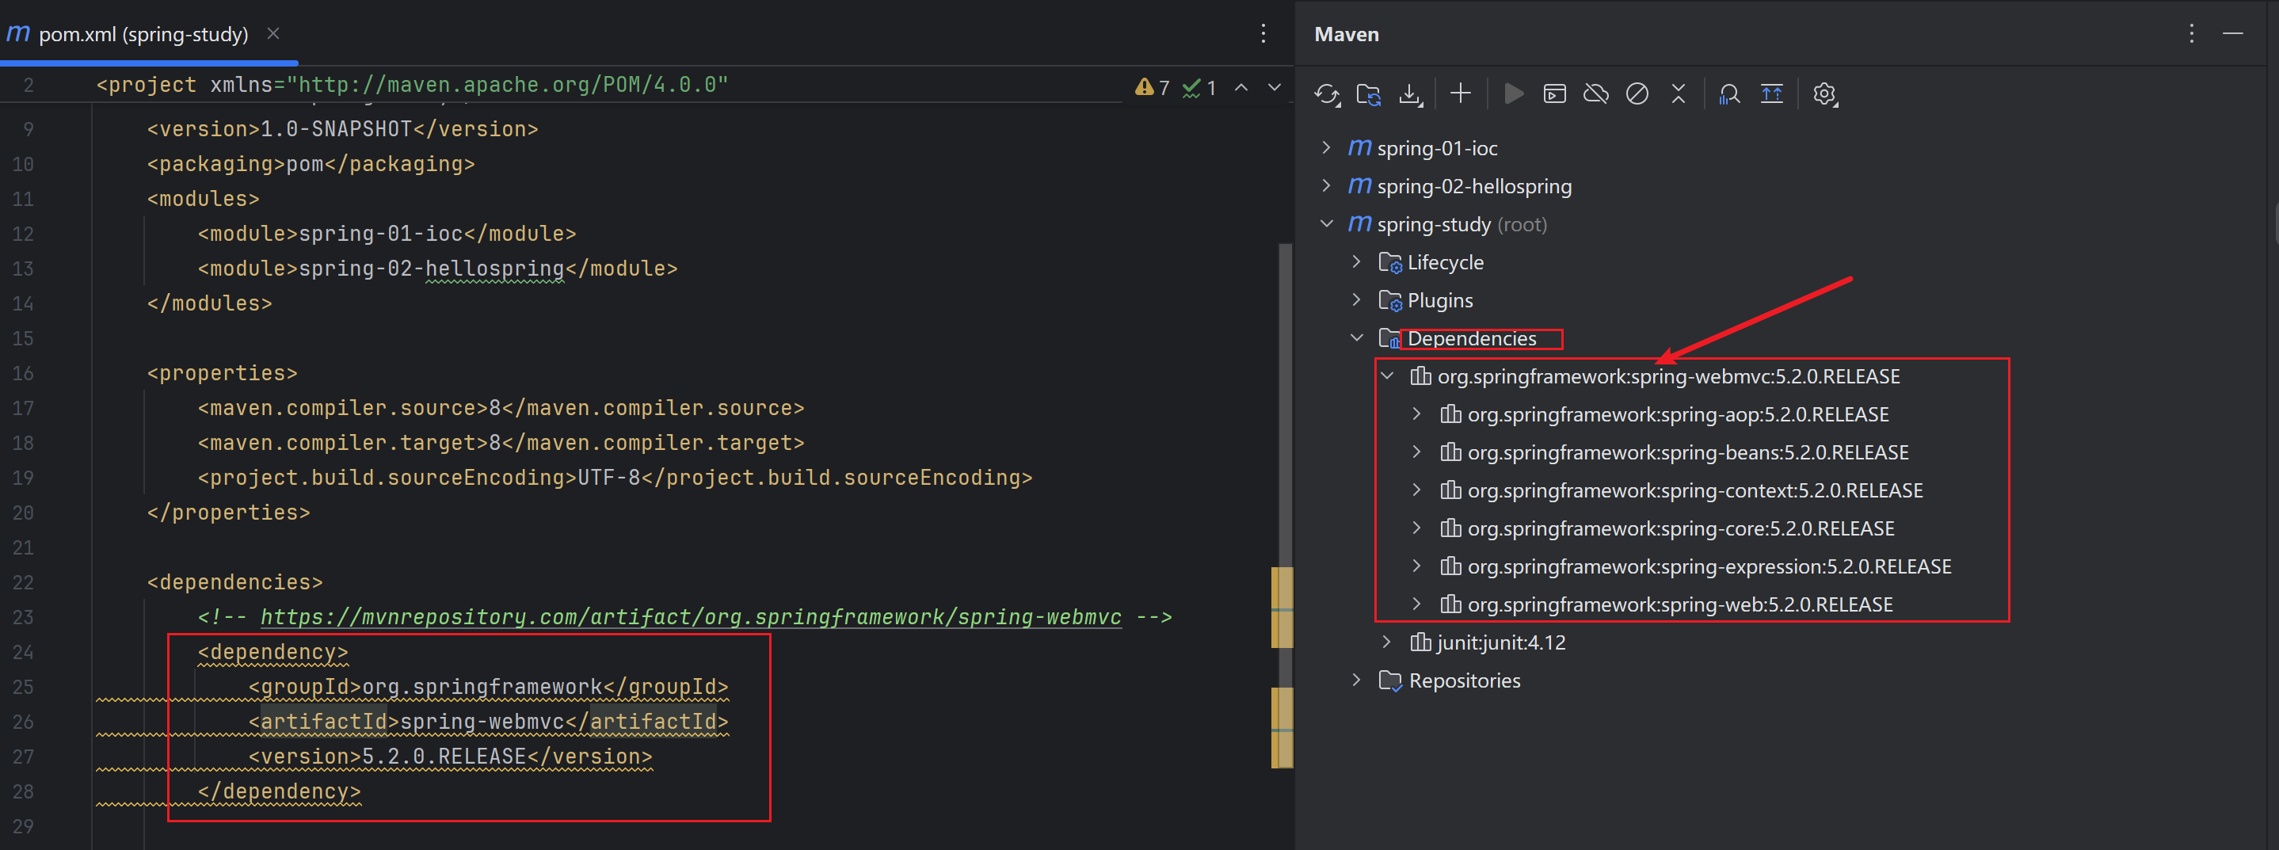
Task: Collapse Dependencies folder
Action: pos(1356,338)
